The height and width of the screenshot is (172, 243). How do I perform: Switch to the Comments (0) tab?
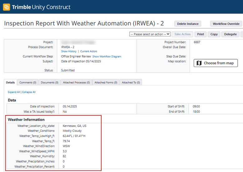point(28,83)
